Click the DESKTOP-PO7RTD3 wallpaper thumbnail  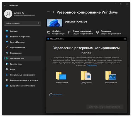point(55,23)
